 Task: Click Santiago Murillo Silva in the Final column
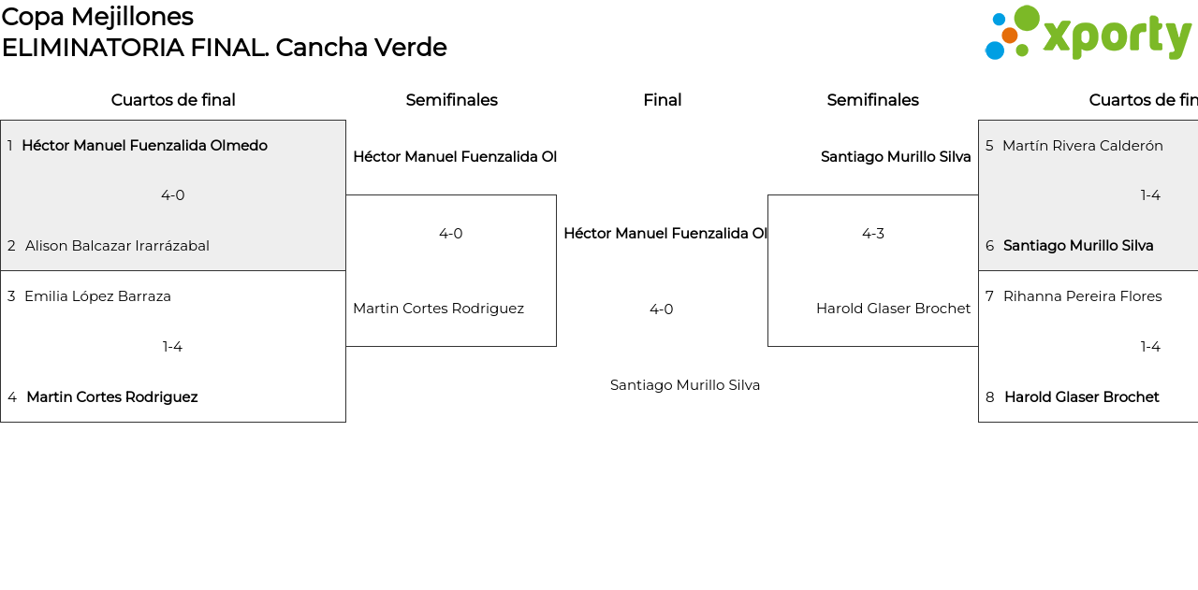(685, 385)
